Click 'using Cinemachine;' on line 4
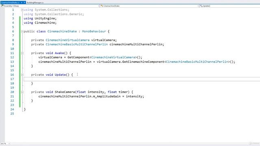260x146 pixels. pyautogui.click(x=40, y=23)
